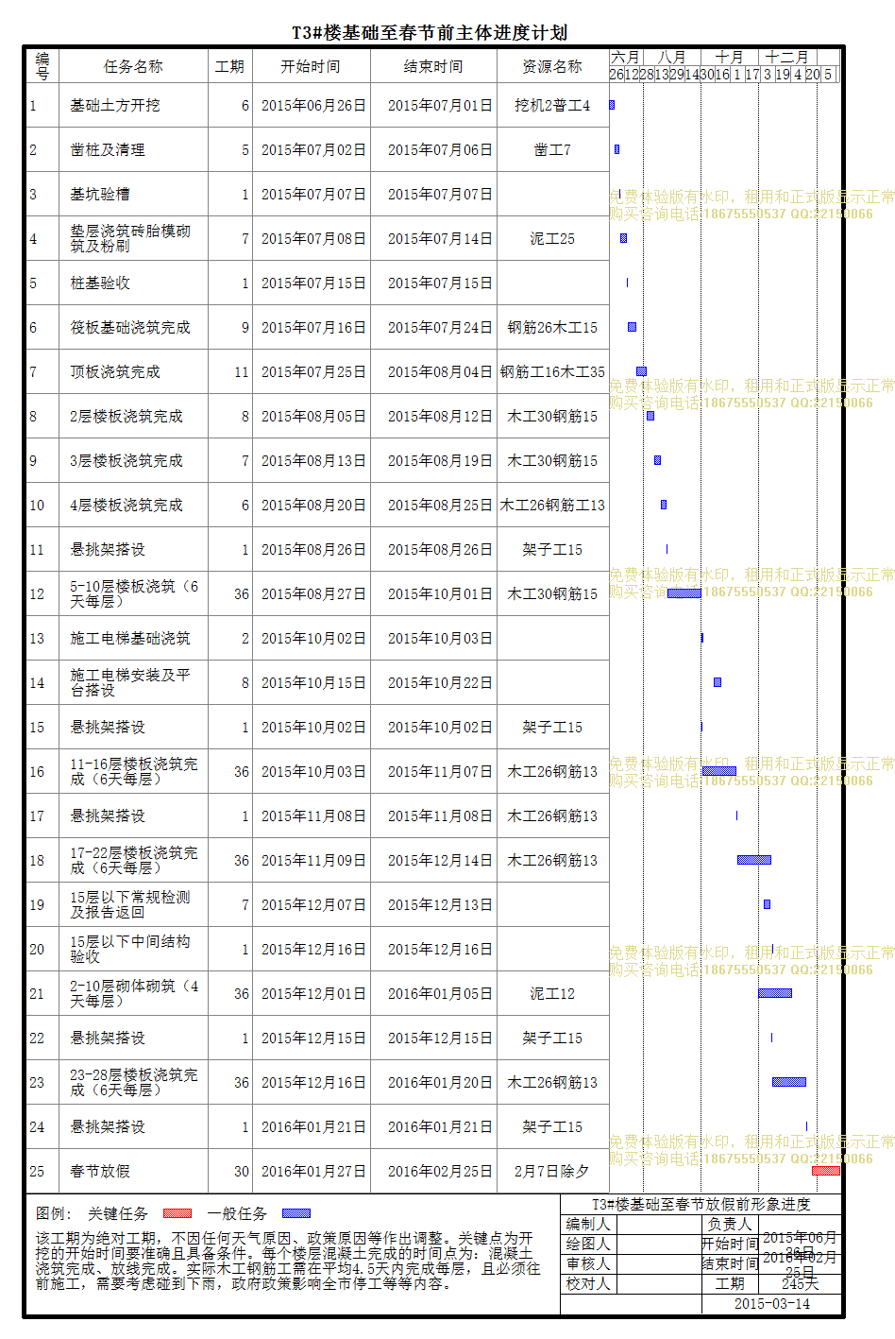
Task: Click the end date 2016年01月05日
Action: pyautogui.click(x=440, y=994)
